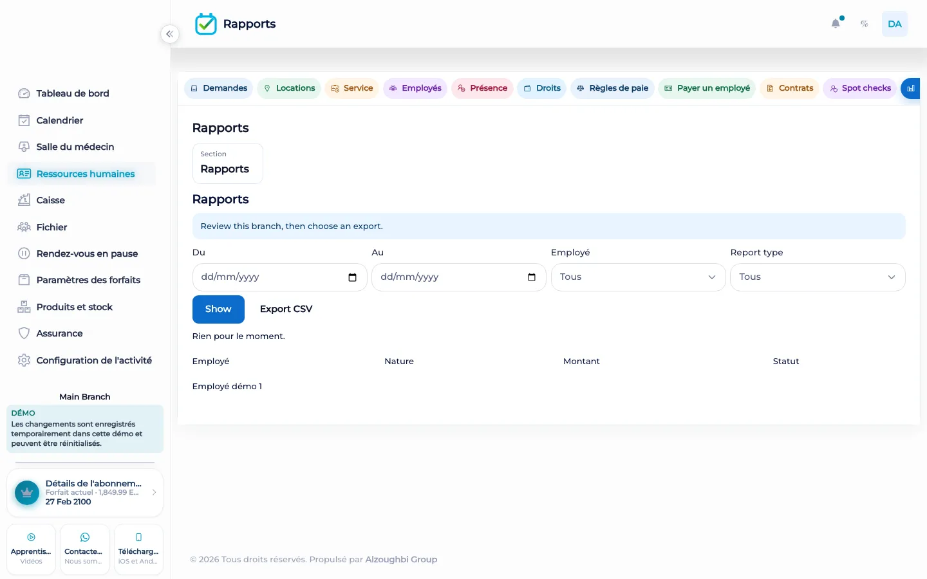Select Ressources humaines menu item
The height and width of the screenshot is (579, 927).
(82, 174)
